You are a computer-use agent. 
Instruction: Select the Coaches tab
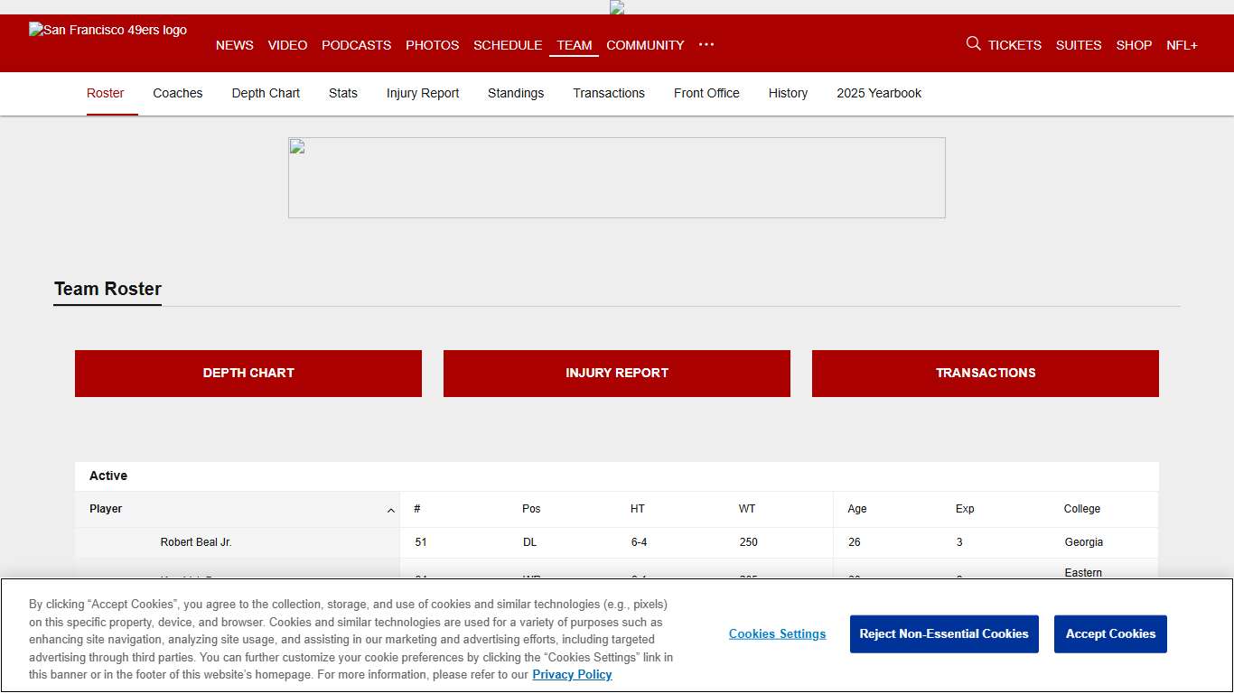pos(178,93)
